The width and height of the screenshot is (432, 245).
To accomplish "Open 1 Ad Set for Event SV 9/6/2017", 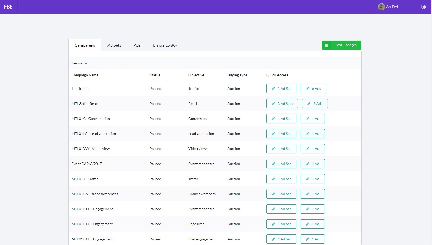I will [281, 164].
